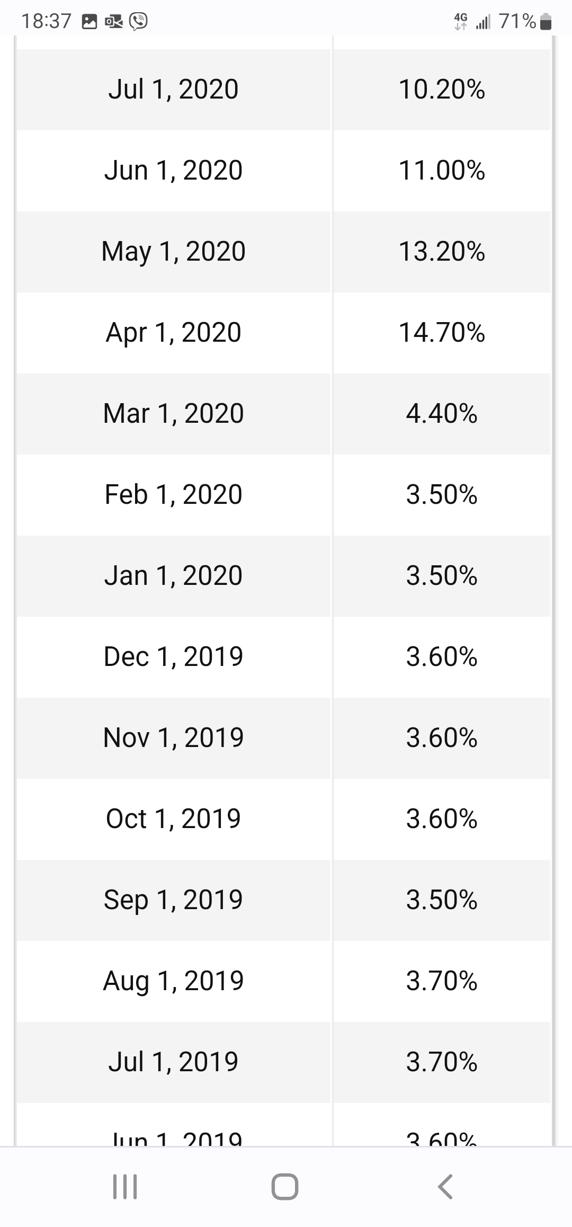Select the 3.70% value for Jul 2019
Viewport: 572px width, 1227px height.
(442, 1062)
